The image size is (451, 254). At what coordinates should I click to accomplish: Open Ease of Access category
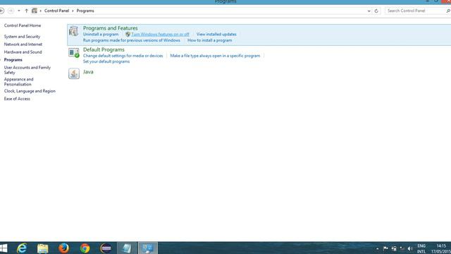(17, 99)
